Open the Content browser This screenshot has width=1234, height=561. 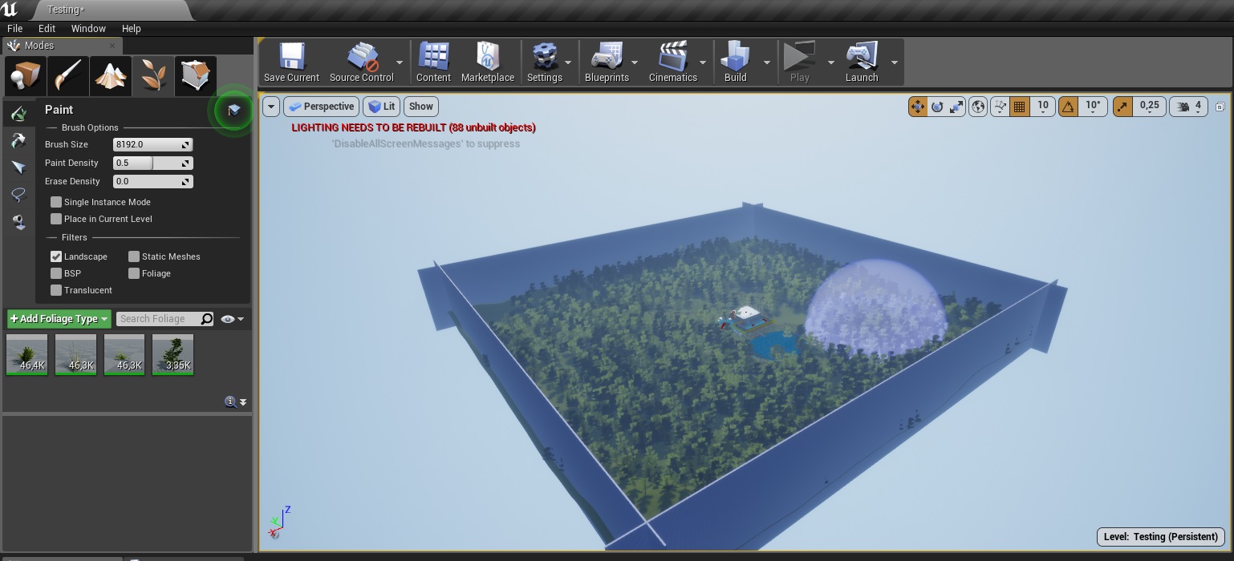(433, 63)
